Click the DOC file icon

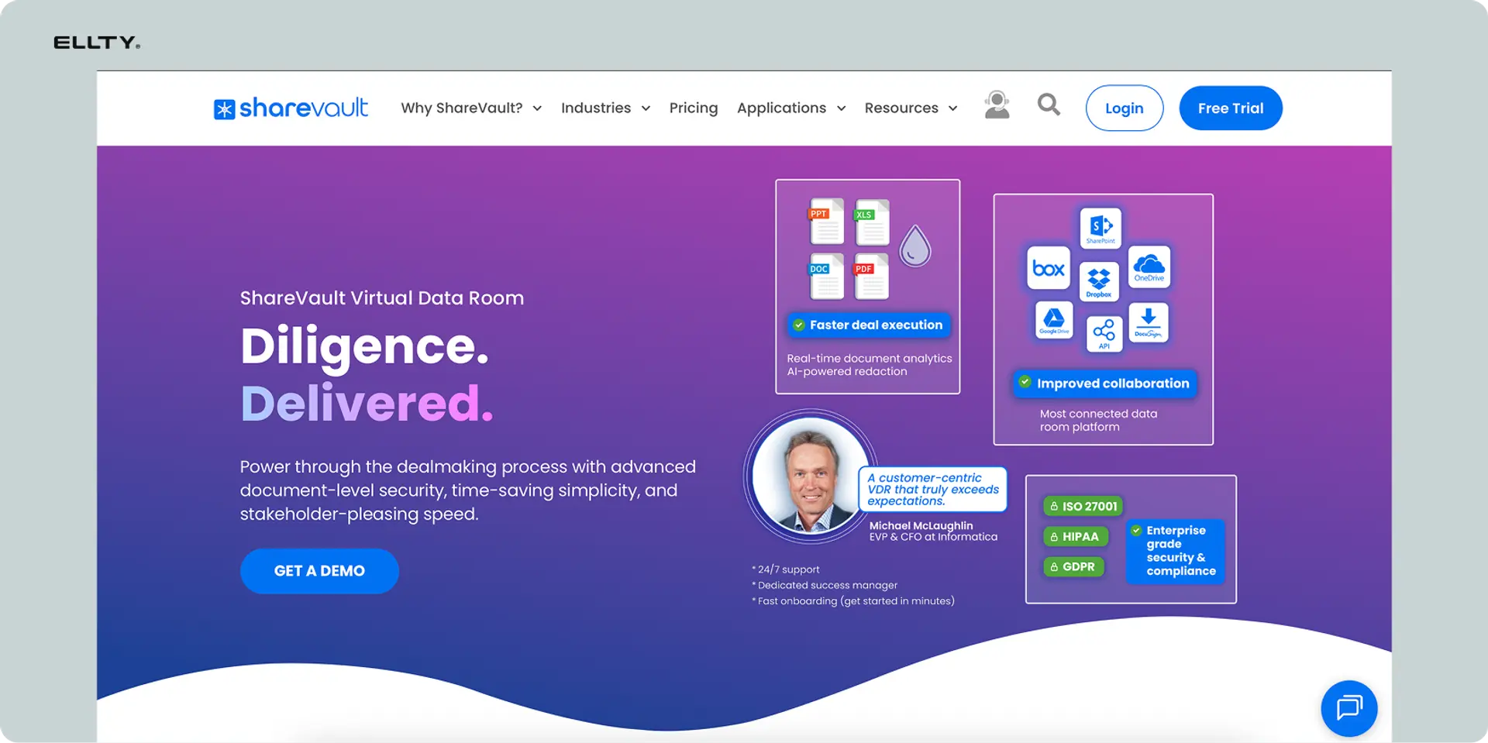(x=826, y=277)
